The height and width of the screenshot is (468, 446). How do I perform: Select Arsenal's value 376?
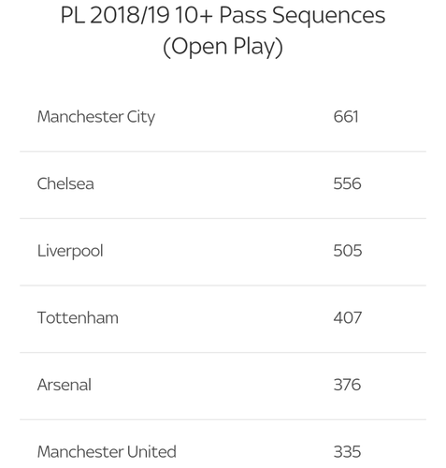coord(347,385)
